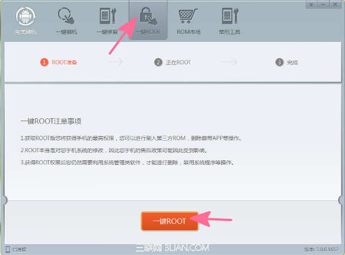Click the version 2.0.0.1652 label
This screenshot has width=345, height=255.
[321, 249]
